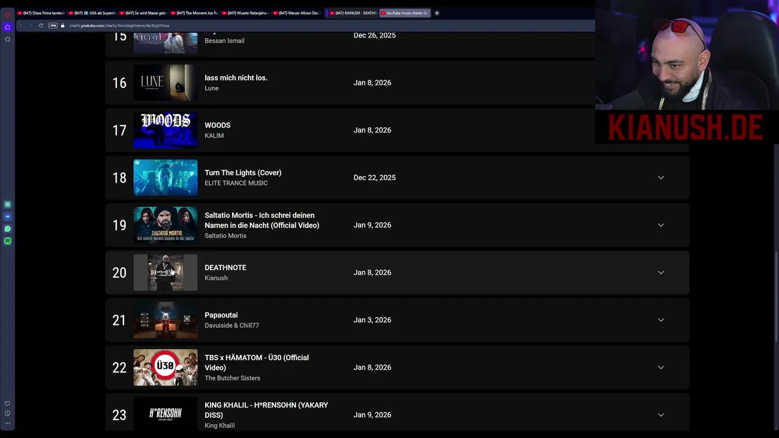Switch to 'Diese Firma kontrolliert' tab
This screenshot has width=779, height=438.
[x=41, y=13]
